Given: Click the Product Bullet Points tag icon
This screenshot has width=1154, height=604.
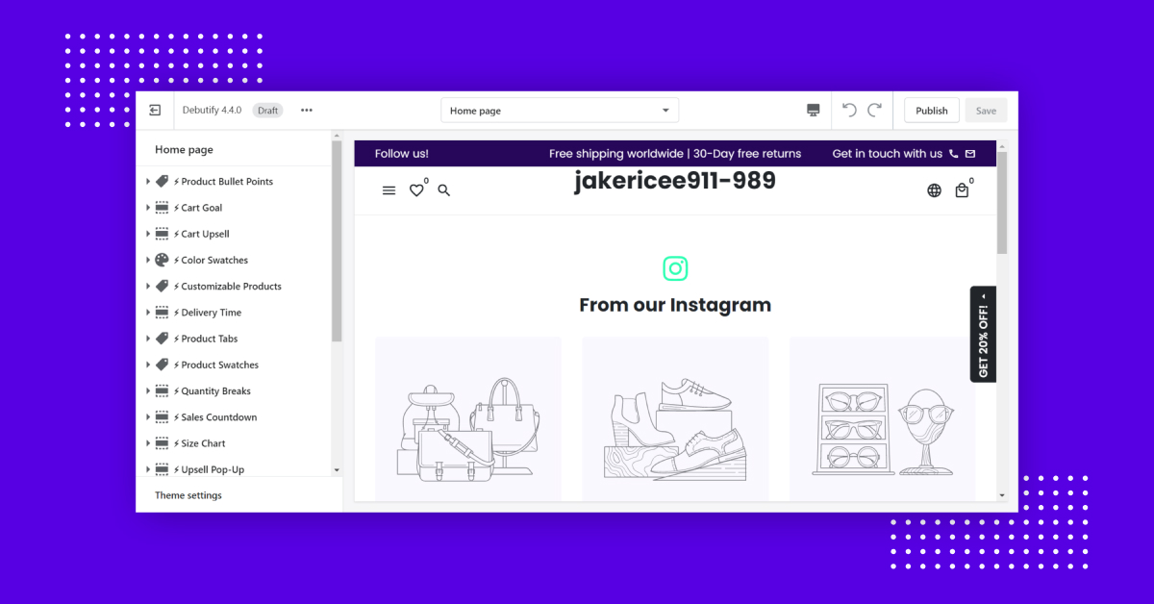Looking at the screenshot, I should pyautogui.click(x=162, y=181).
